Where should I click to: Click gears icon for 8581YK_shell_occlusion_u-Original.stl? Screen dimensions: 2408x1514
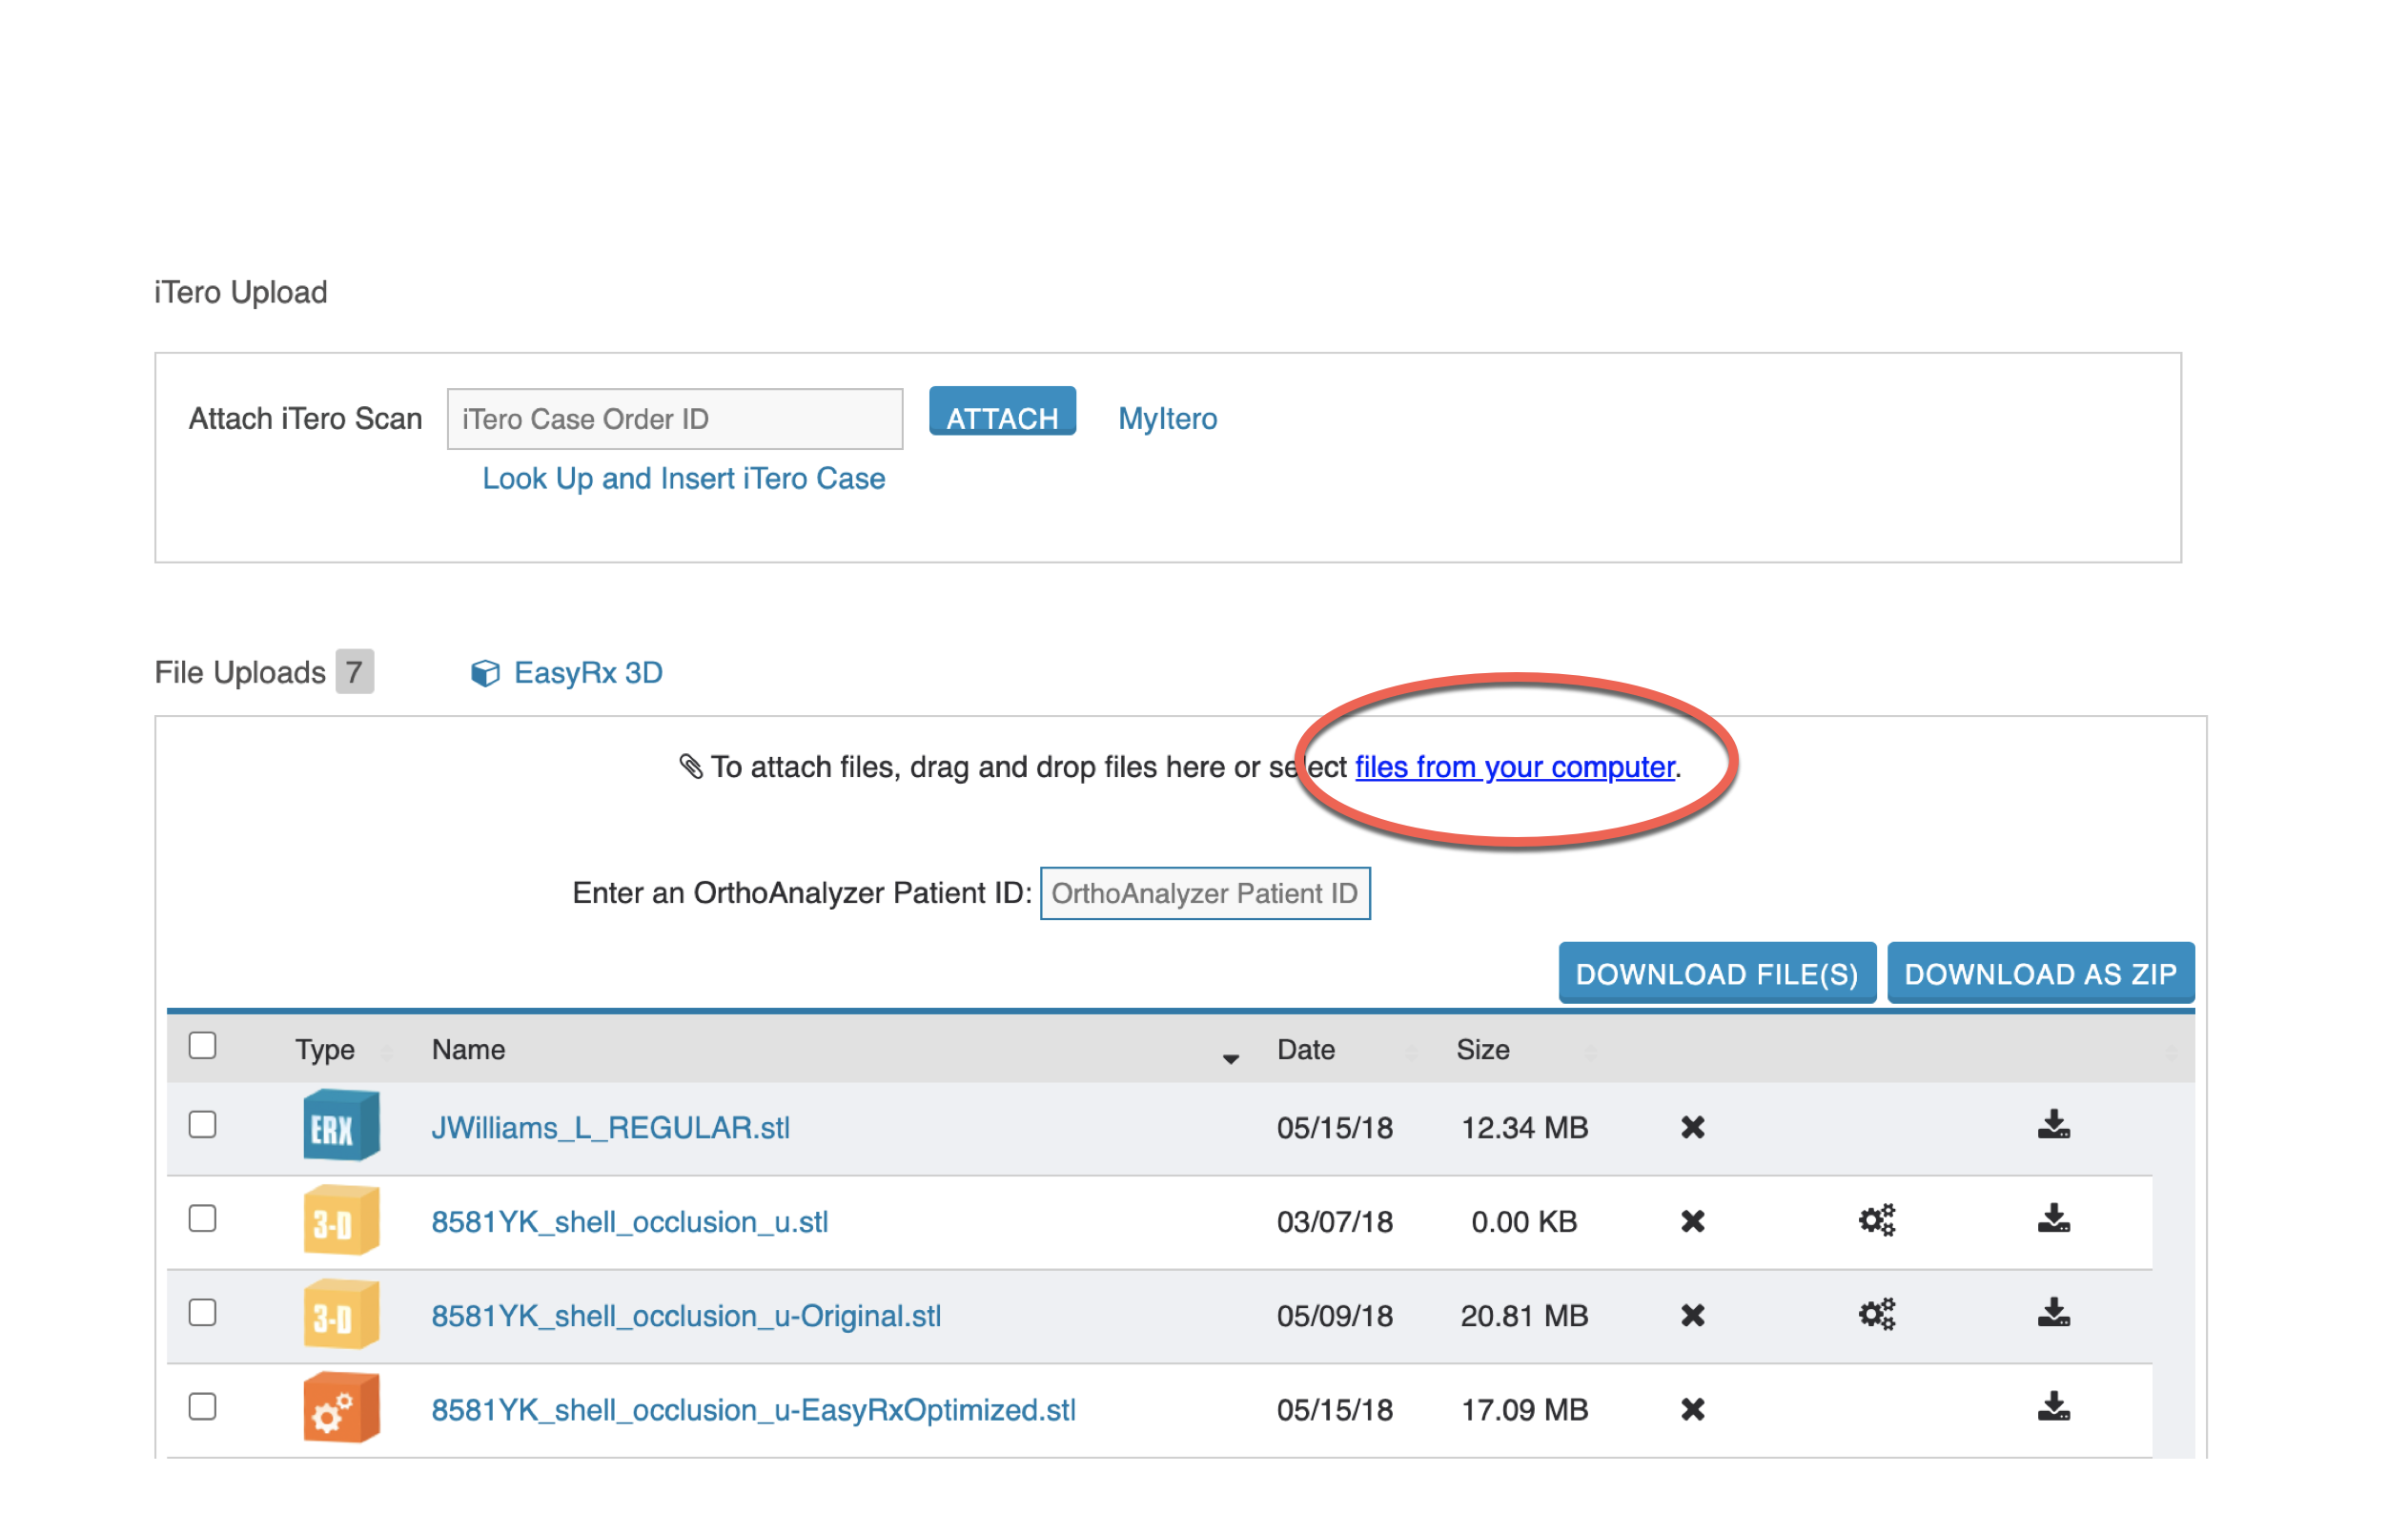[1876, 1314]
